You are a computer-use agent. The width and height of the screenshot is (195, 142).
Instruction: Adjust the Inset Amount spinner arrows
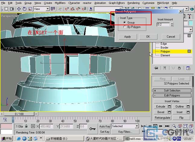click(172, 25)
